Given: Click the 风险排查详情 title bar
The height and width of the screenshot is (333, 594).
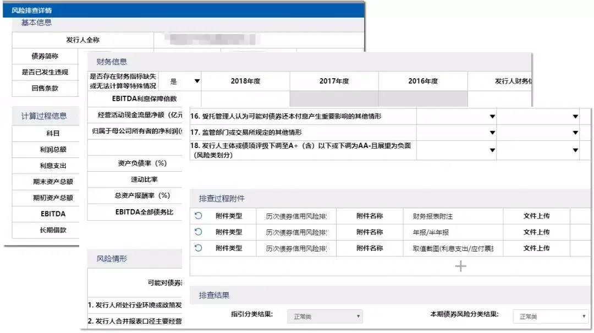Looking at the screenshot, I should [183, 10].
